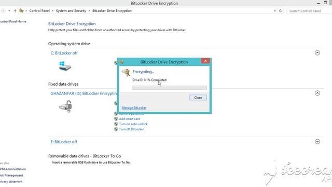Click the shield icon next to Turn on auto-unlock
This screenshot has width=332, height=187.
(x=116, y=124)
